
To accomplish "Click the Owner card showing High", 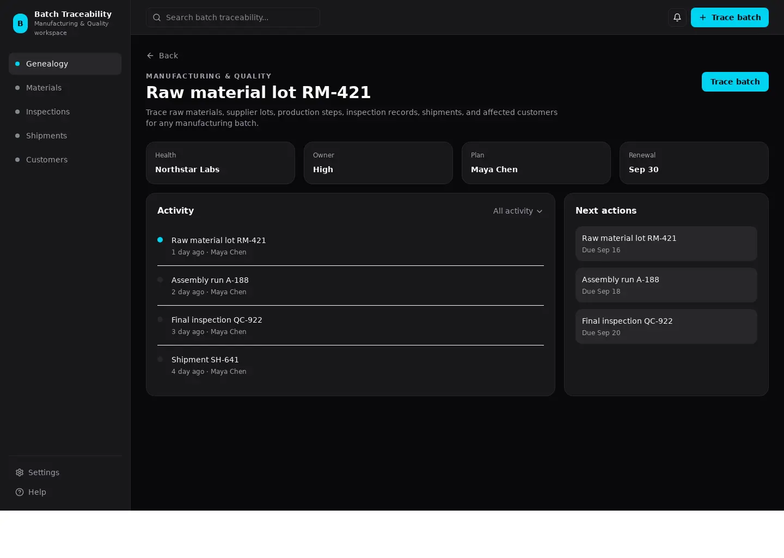I will [x=378, y=163].
